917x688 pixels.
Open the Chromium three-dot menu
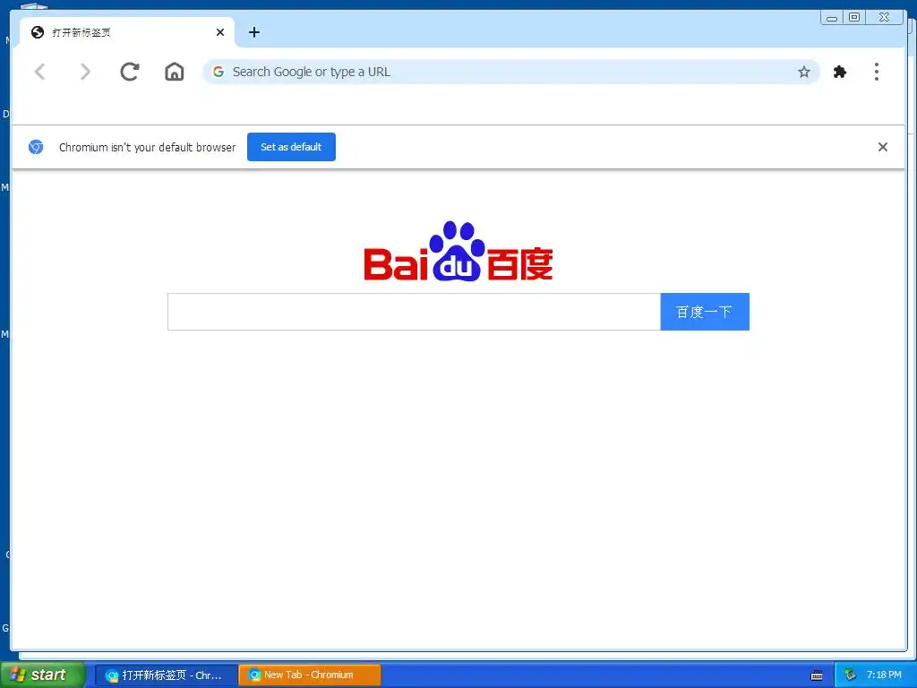pyautogui.click(x=876, y=72)
